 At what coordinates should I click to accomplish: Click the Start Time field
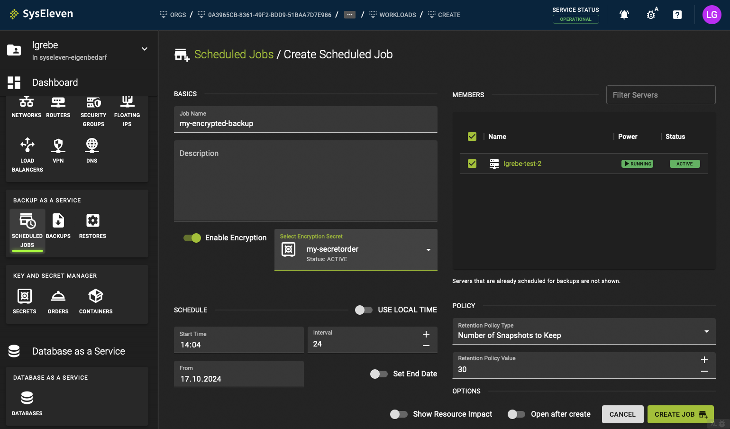tap(239, 340)
